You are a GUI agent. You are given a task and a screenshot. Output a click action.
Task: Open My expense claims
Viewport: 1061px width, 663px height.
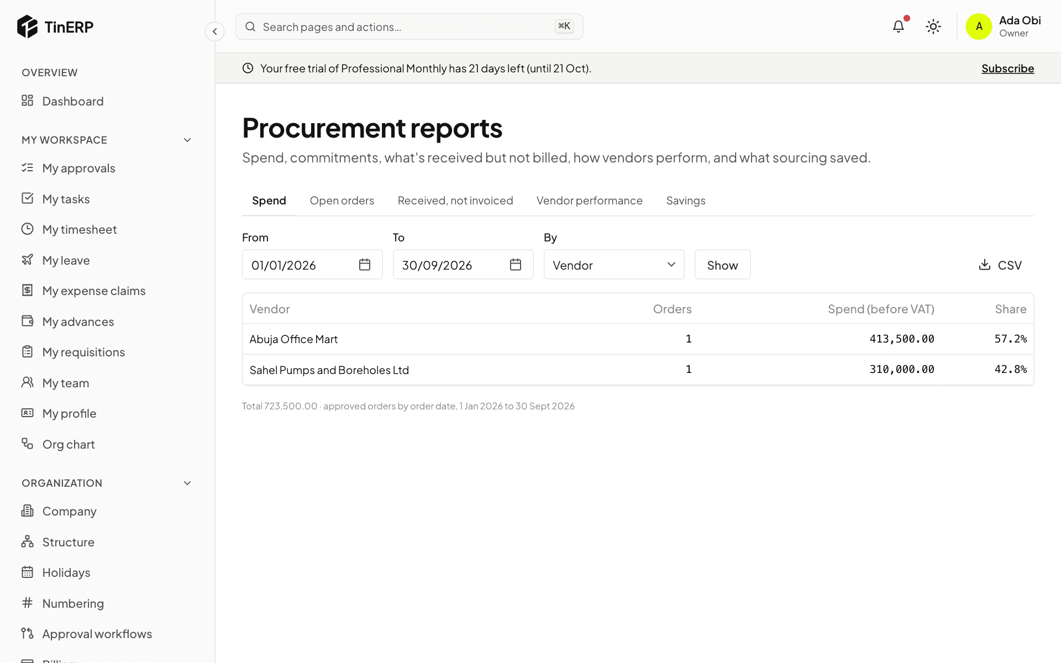(x=93, y=291)
